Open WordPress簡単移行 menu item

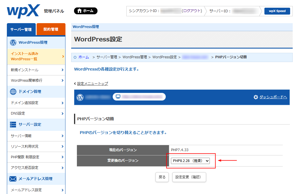tap(36, 80)
